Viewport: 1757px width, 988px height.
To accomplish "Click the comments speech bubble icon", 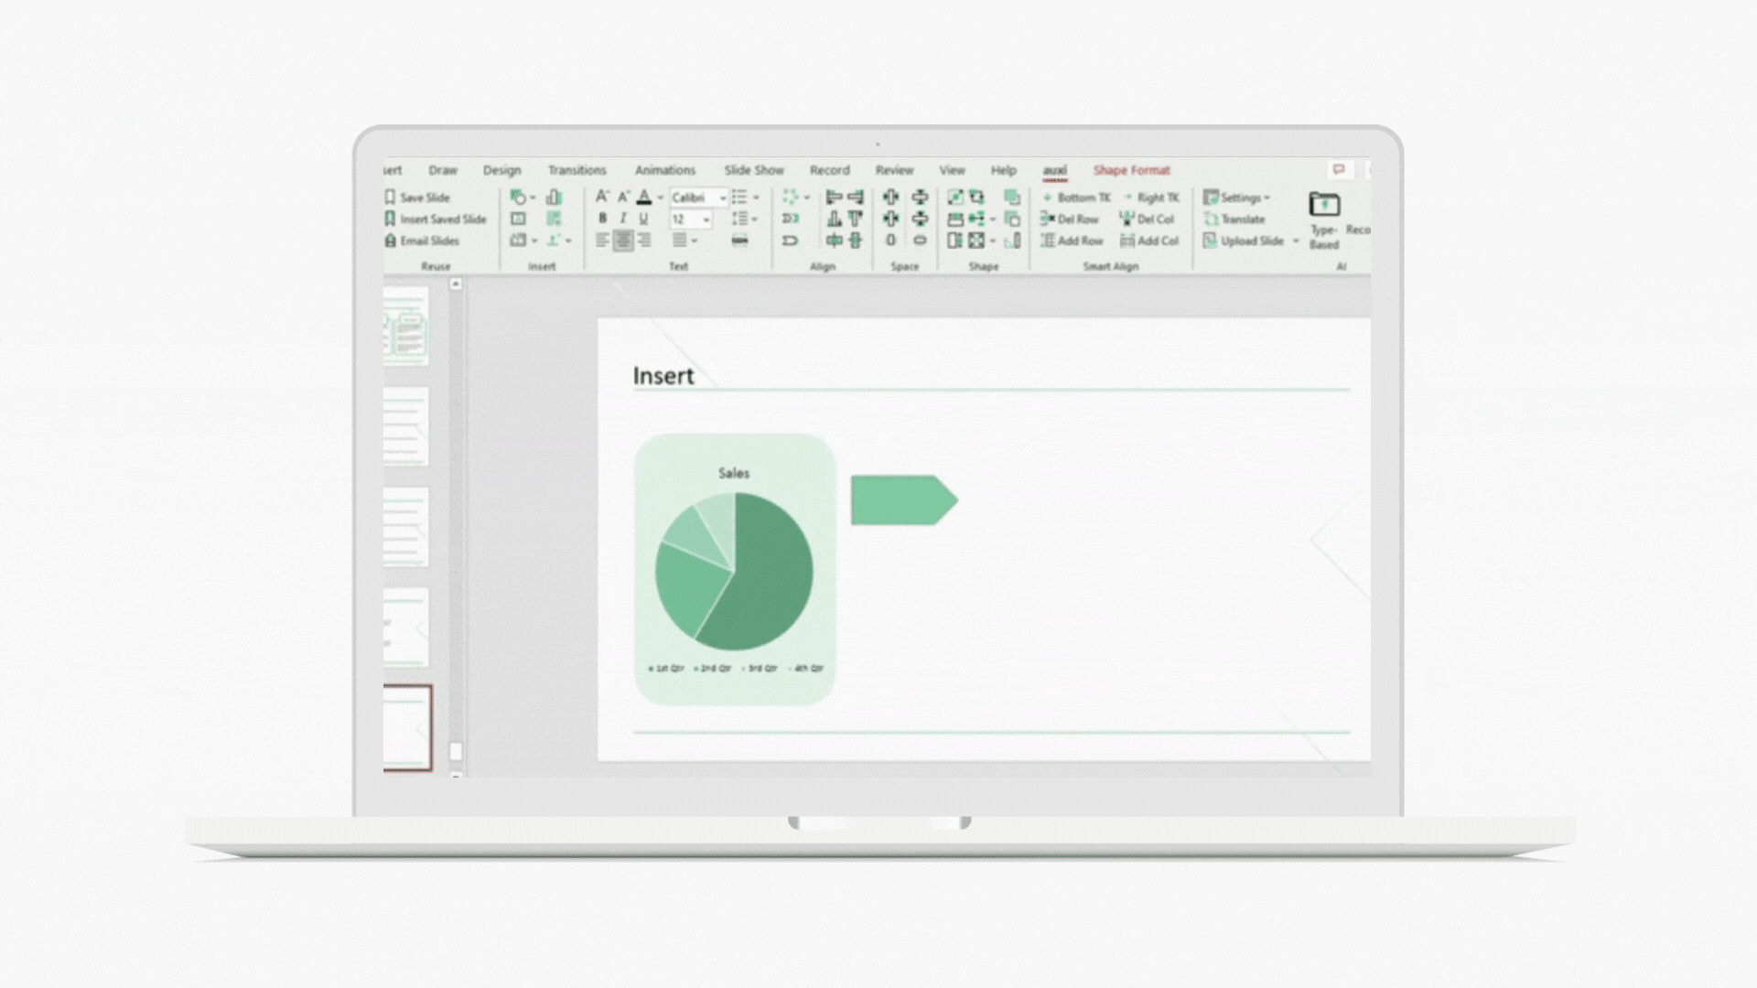I will [x=1339, y=170].
